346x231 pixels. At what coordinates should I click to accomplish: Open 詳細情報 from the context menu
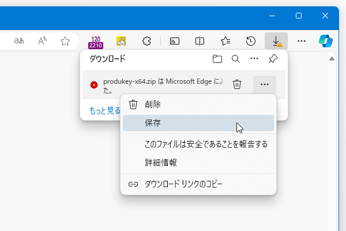198,162
